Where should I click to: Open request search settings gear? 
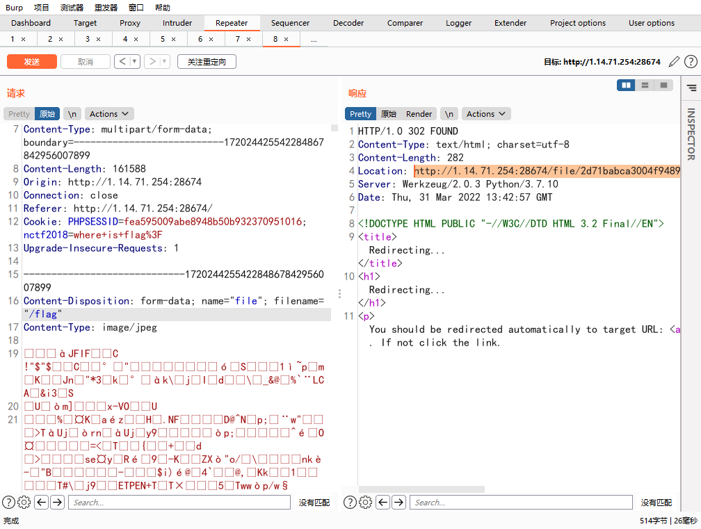(x=24, y=502)
